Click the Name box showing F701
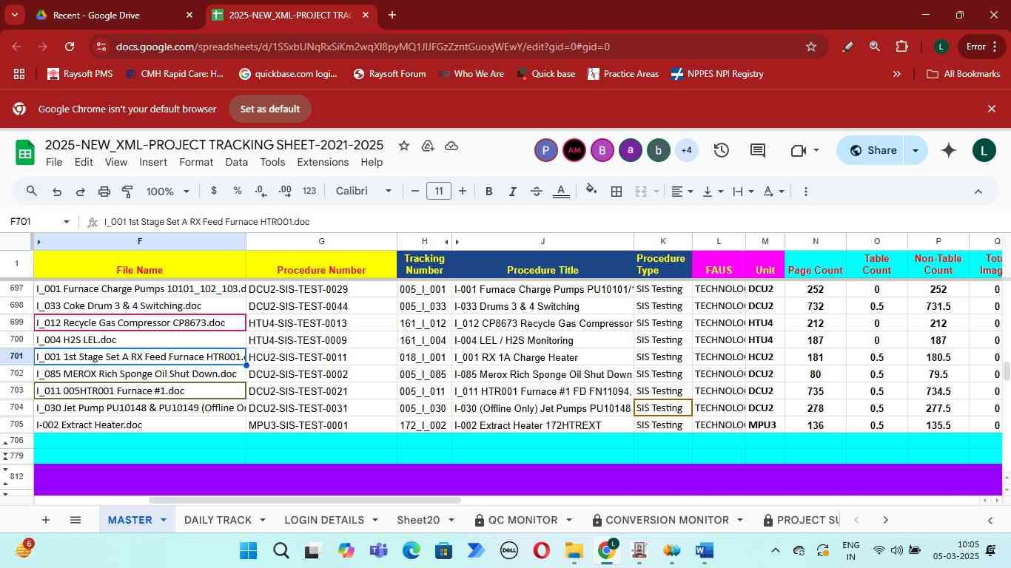The image size is (1011, 568). pyautogui.click(x=38, y=222)
